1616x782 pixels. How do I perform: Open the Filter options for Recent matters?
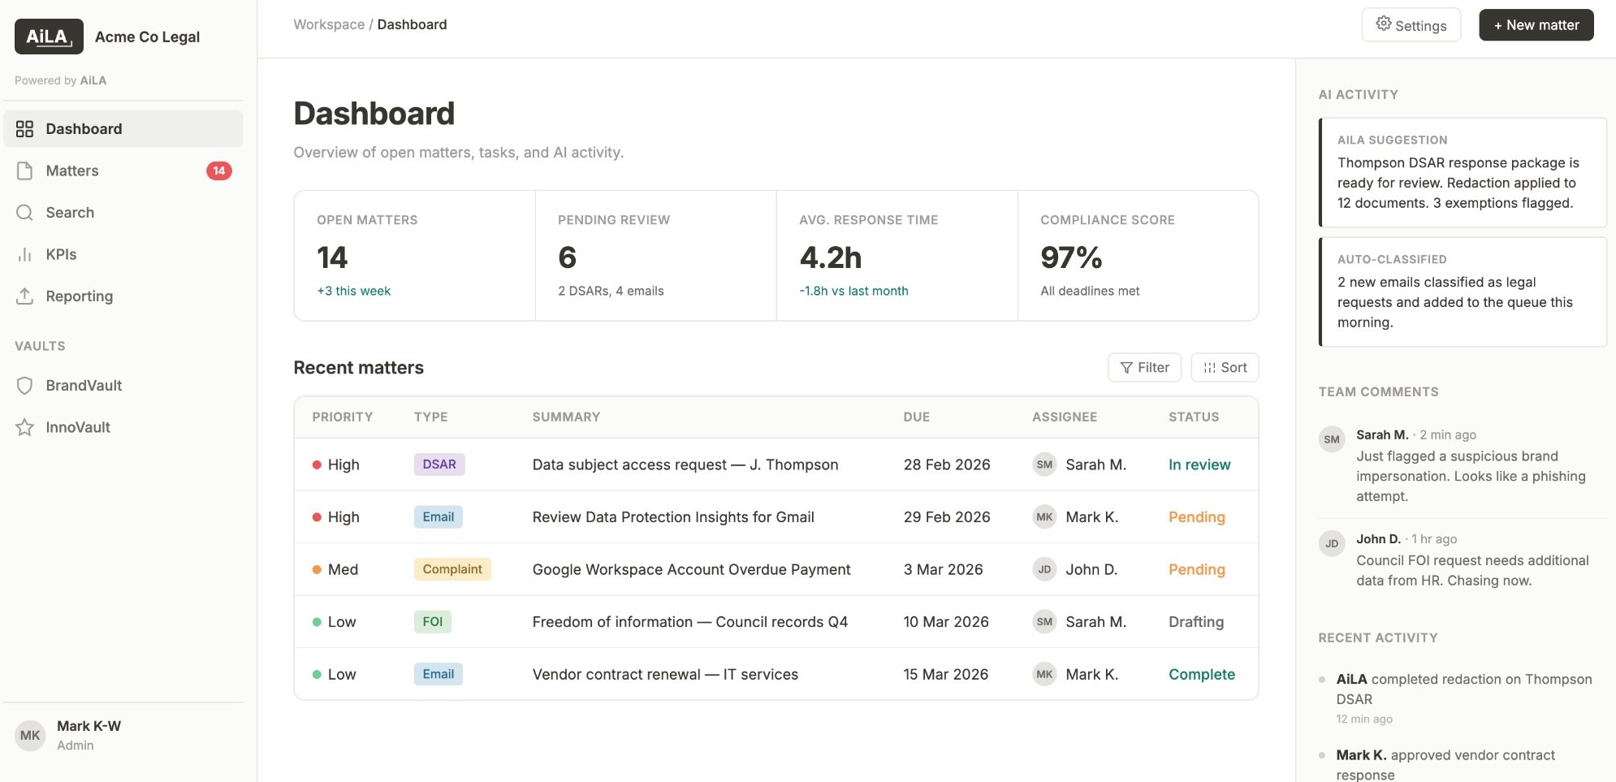[x=1144, y=367]
